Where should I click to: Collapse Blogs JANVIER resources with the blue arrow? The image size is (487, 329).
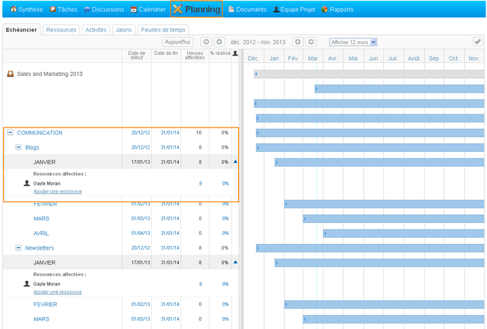coord(235,162)
